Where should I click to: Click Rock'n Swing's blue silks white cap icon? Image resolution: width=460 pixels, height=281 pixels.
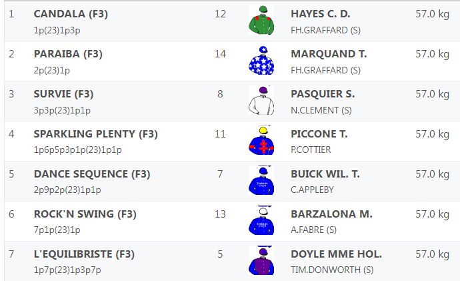click(261, 220)
